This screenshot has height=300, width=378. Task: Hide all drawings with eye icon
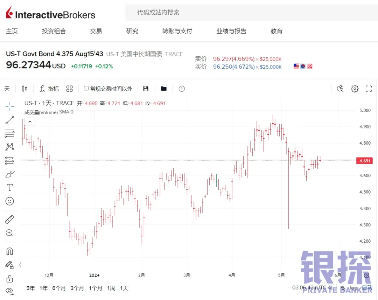[x=10, y=291]
